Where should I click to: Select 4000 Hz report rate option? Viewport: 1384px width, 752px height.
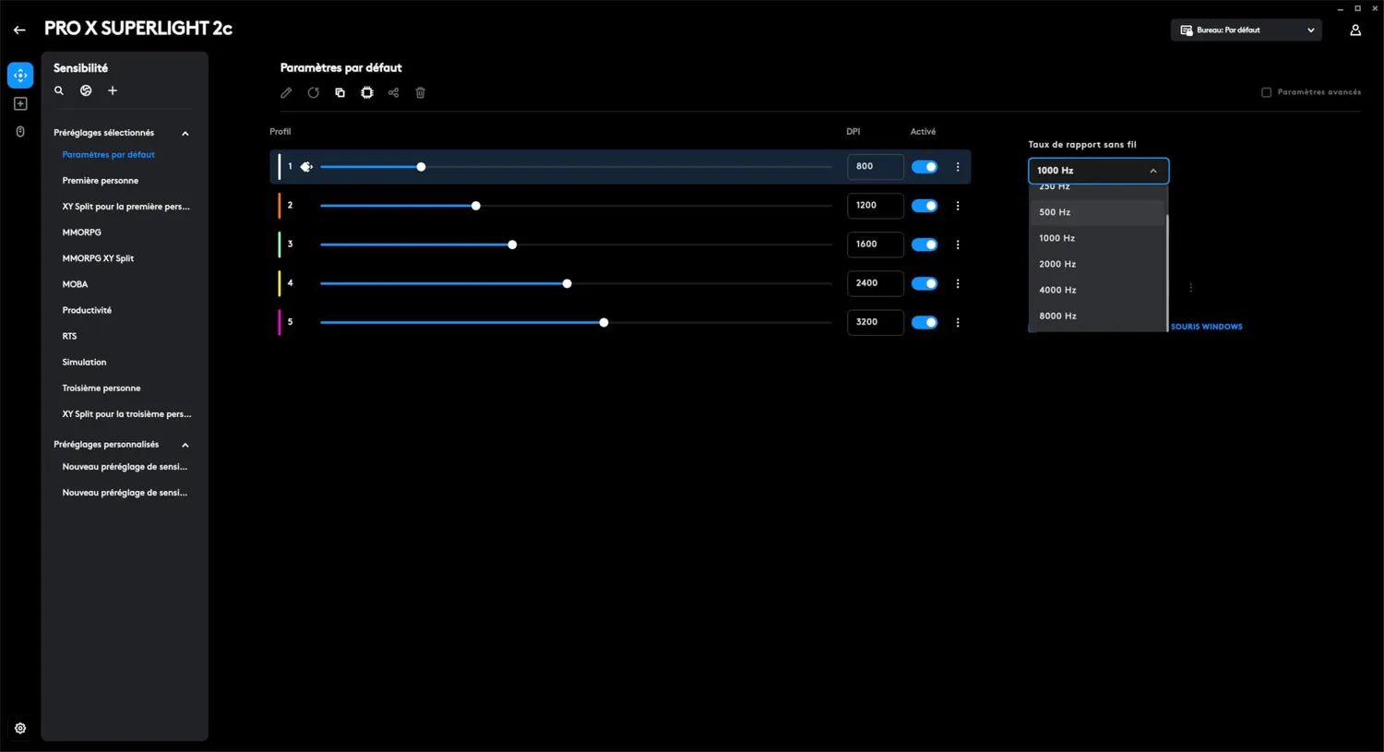pos(1097,290)
